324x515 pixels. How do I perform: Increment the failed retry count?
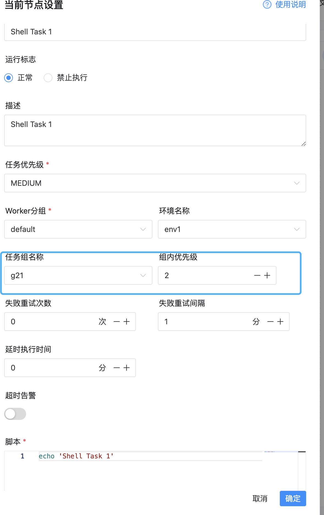[127, 322]
